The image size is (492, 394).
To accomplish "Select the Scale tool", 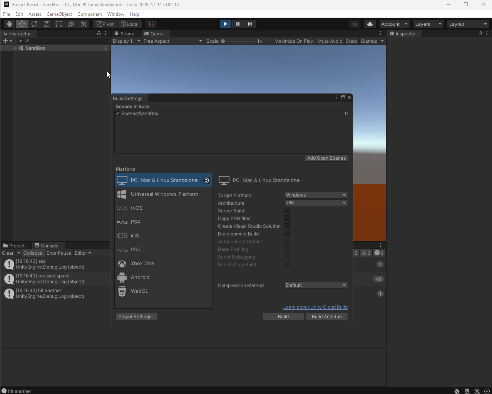I will [x=46, y=24].
